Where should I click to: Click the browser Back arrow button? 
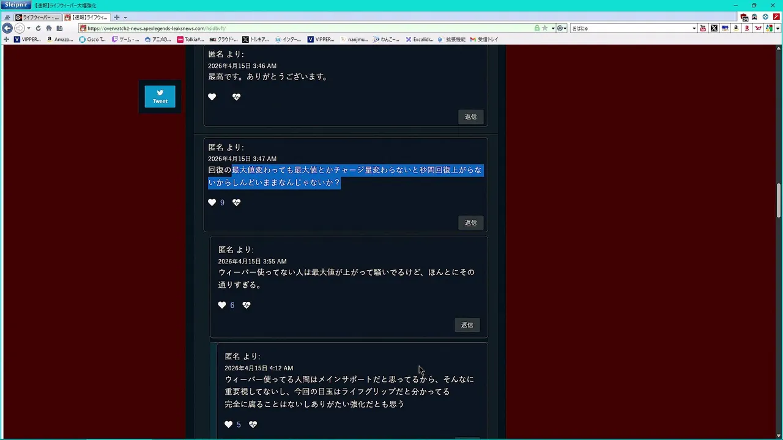7,28
